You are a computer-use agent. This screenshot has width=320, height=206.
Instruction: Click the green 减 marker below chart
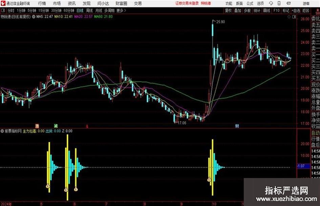click(56, 126)
